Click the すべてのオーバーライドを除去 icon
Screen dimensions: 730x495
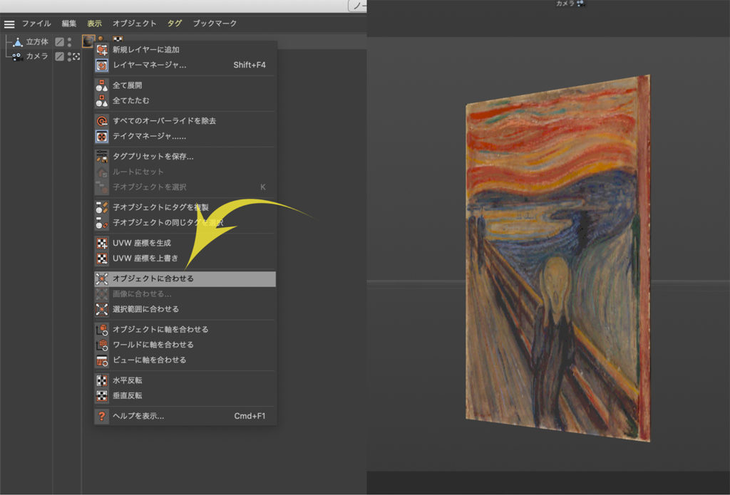coord(101,121)
